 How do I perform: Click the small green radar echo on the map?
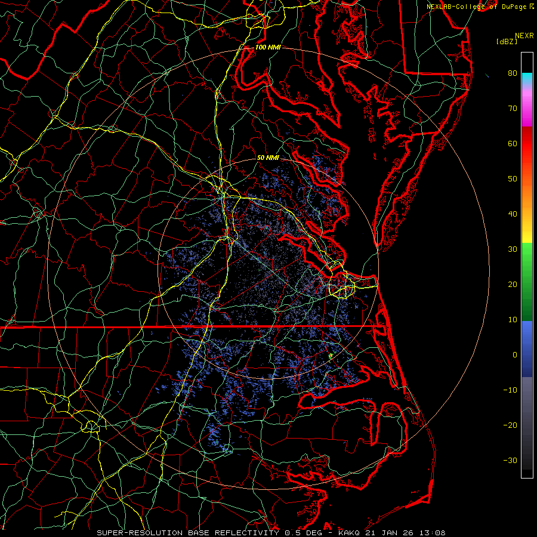pos(331,356)
